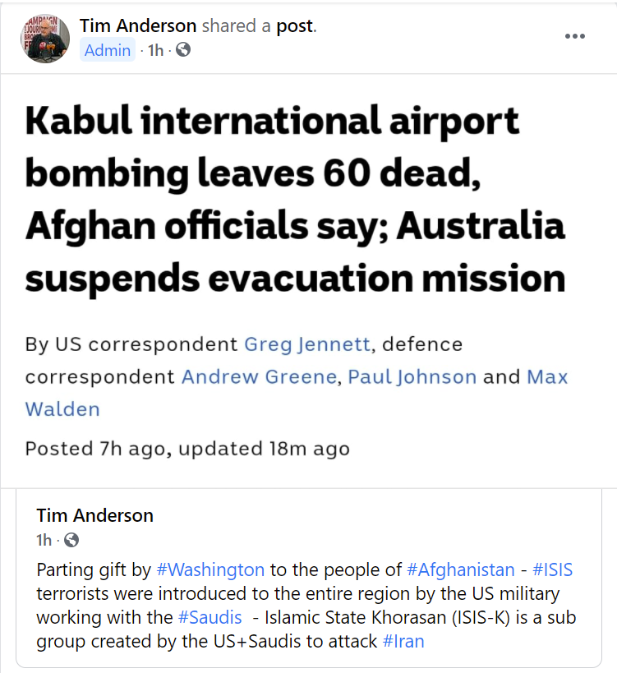The image size is (617, 673).
Task: Click Tim Anderson's name in the shared post
Action: (94, 516)
